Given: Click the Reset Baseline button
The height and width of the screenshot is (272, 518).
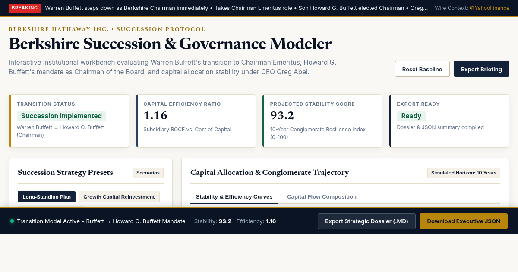Looking at the screenshot, I should 422,69.
